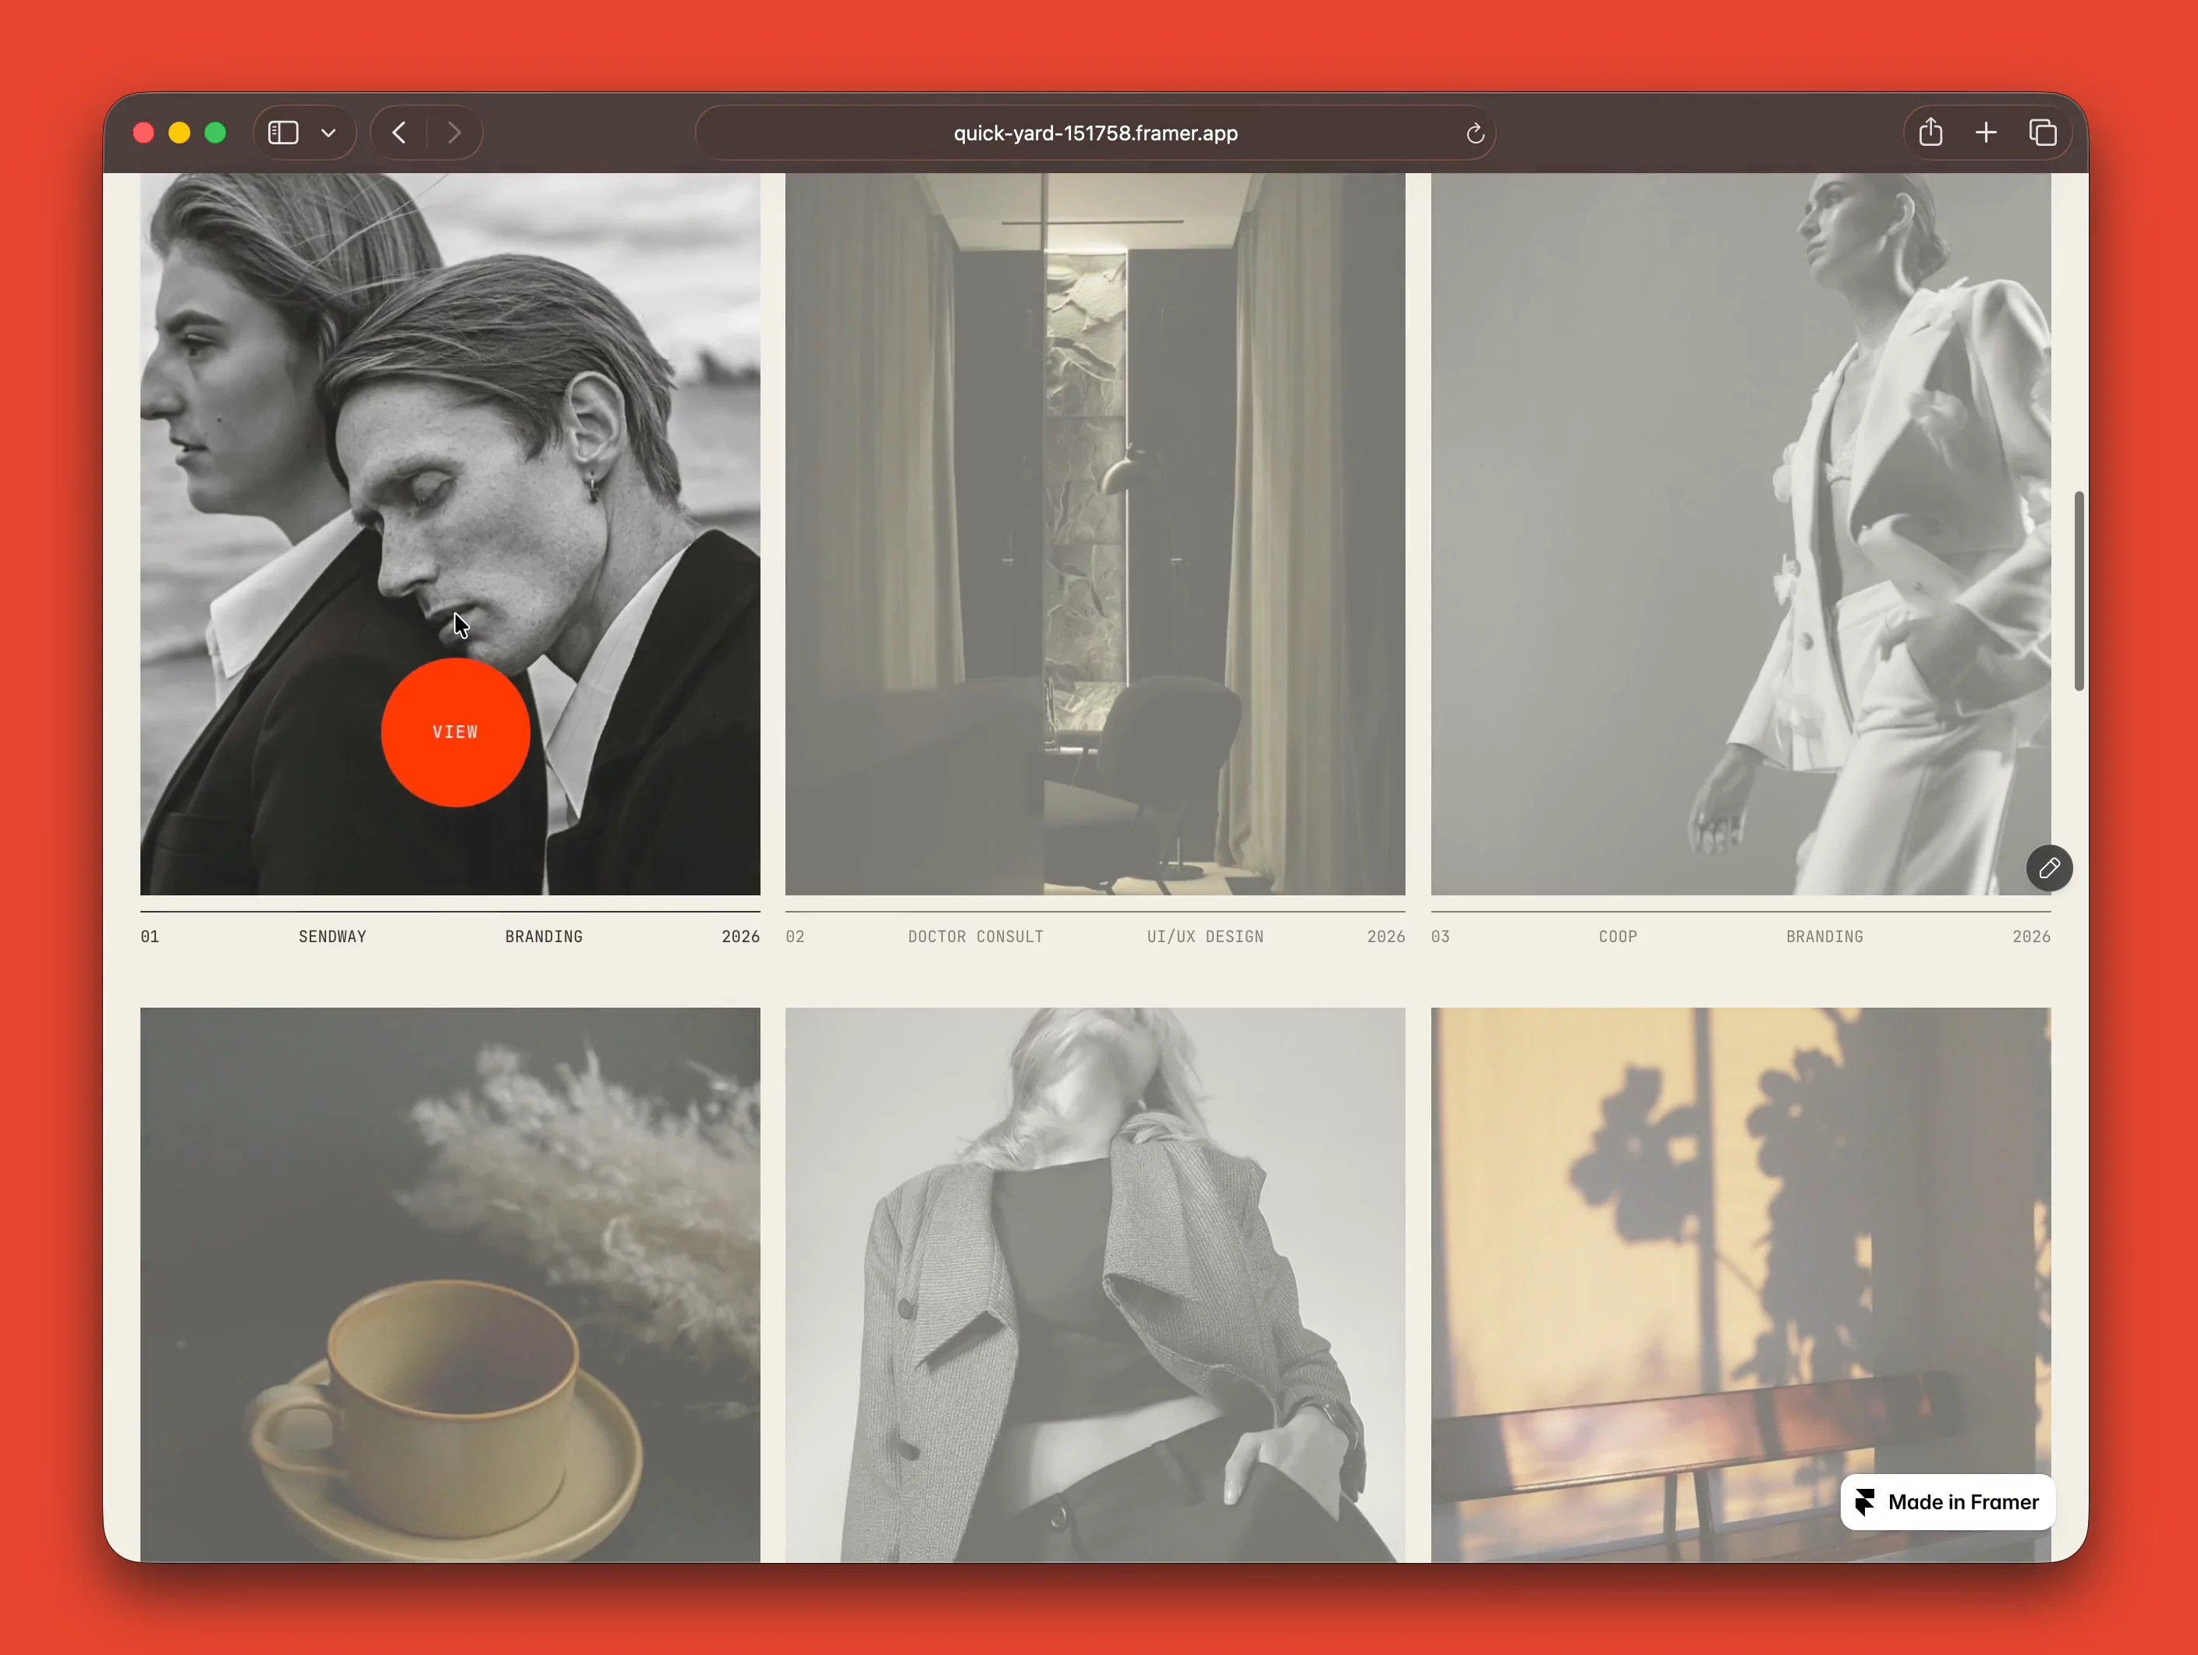Open the Doctor Consult interior photo

point(1095,533)
